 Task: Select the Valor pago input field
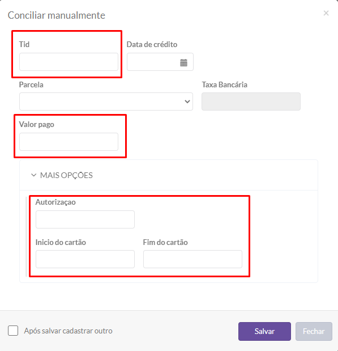69,142
